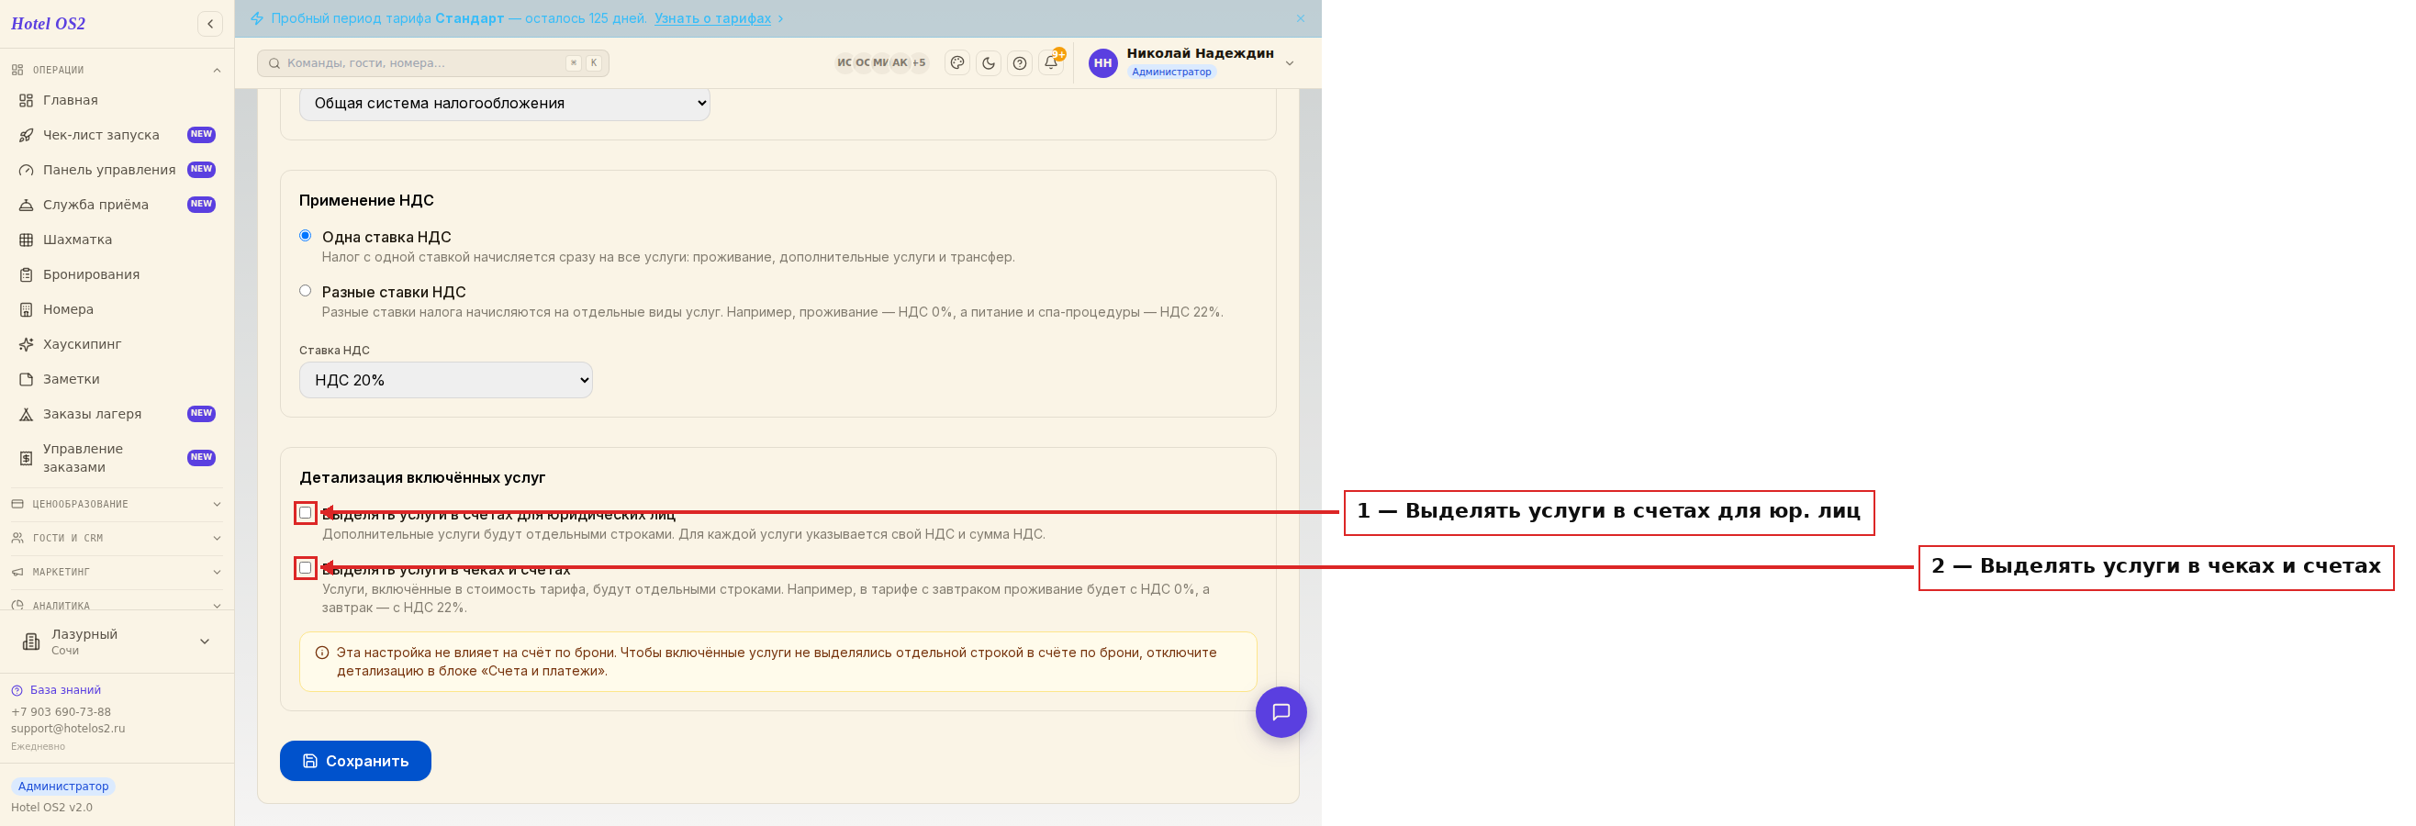The width and height of the screenshot is (2416, 826).
Task: Expand the ЦЕНООБРАЗОВАНИЕ section
Action: pyautogui.click(x=117, y=505)
